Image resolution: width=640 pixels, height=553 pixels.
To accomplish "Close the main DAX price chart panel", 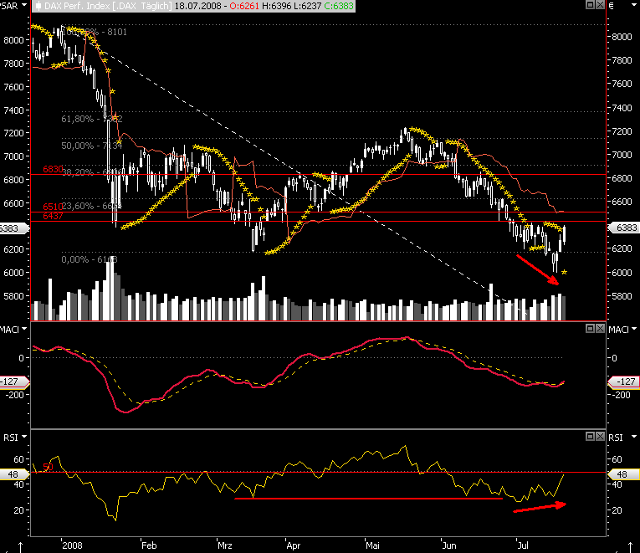I will (x=600, y=5).
